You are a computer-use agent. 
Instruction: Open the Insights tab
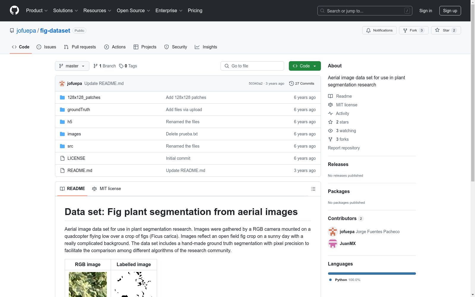click(x=206, y=47)
